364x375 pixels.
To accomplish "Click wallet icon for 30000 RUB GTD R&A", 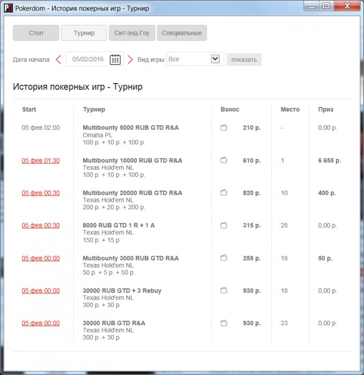I will click(x=224, y=323).
